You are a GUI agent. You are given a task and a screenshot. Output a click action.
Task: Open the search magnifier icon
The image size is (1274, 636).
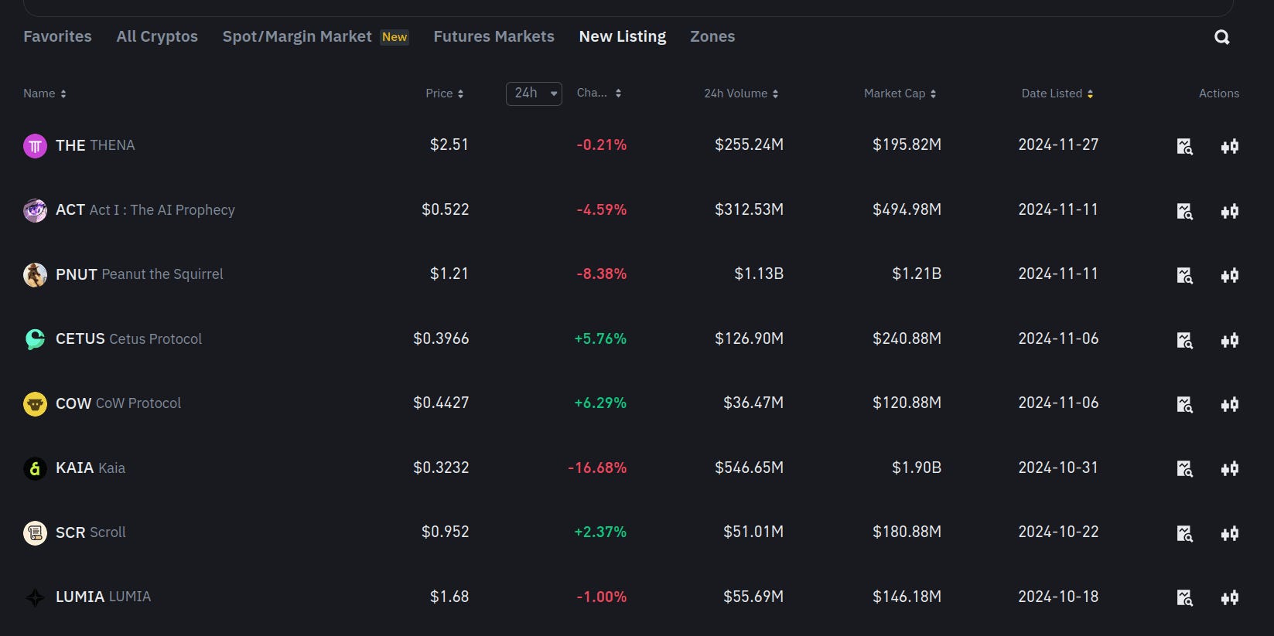[x=1221, y=37]
